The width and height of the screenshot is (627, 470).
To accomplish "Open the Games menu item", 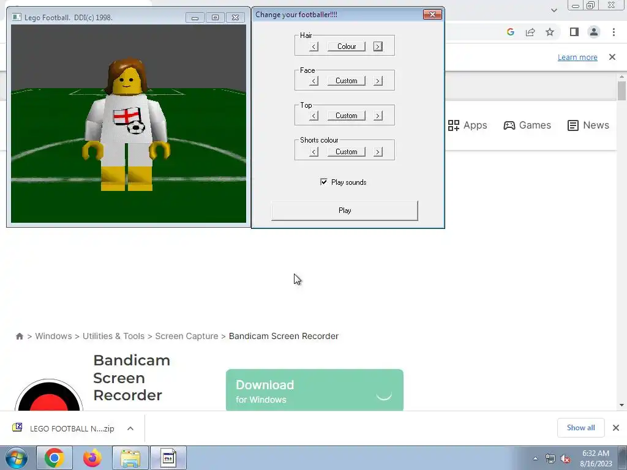I will [527, 125].
